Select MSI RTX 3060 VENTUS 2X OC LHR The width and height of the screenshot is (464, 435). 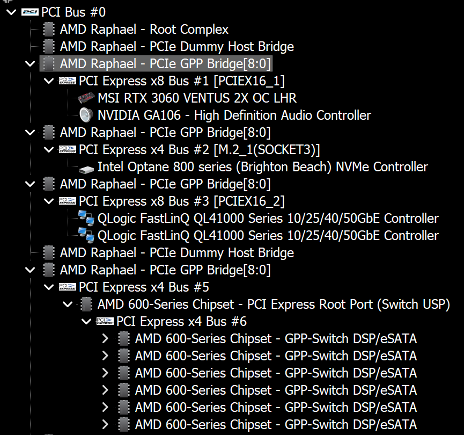click(197, 98)
